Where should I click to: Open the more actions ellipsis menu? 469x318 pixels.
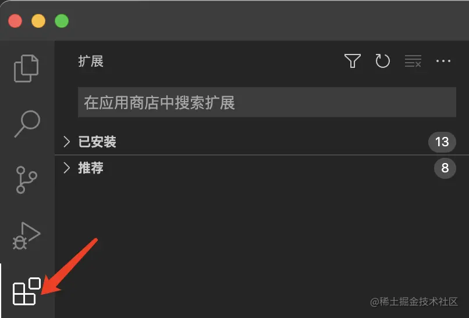443,61
